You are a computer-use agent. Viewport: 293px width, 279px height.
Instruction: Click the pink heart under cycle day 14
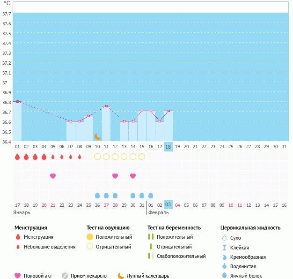pyautogui.click(x=133, y=176)
